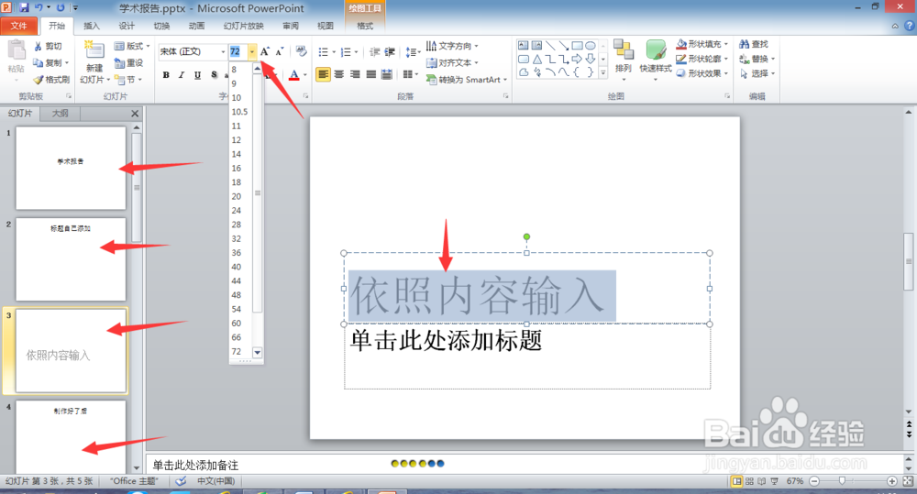Open Text Direction (文字方向) dropdown
Image resolution: width=917 pixels, height=494 pixels.
coord(452,46)
